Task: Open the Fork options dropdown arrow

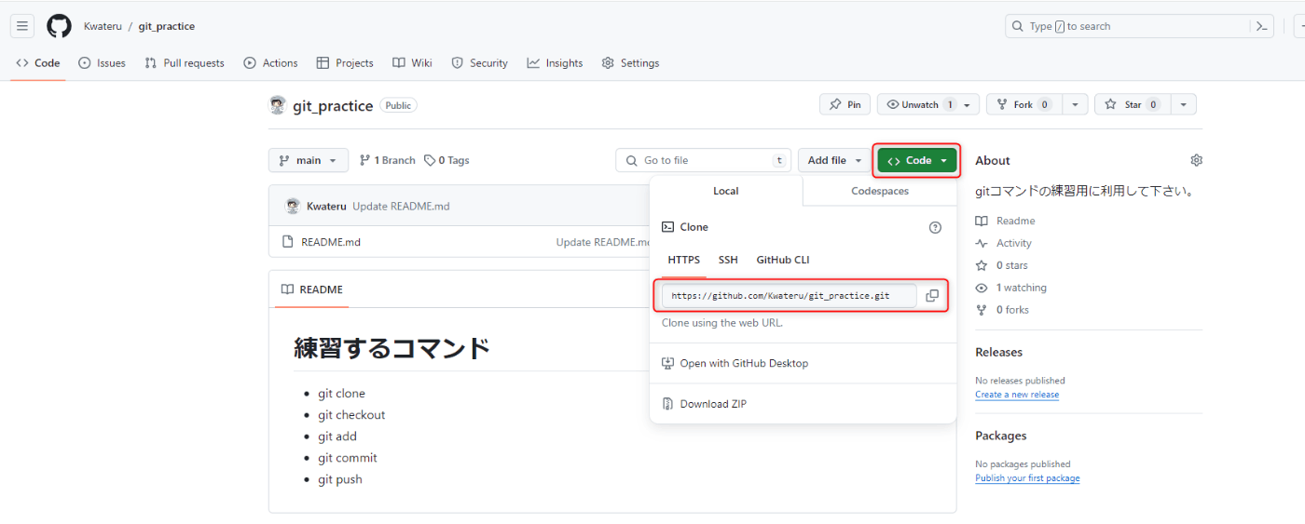Action: pyautogui.click(x=1075, y=104)
